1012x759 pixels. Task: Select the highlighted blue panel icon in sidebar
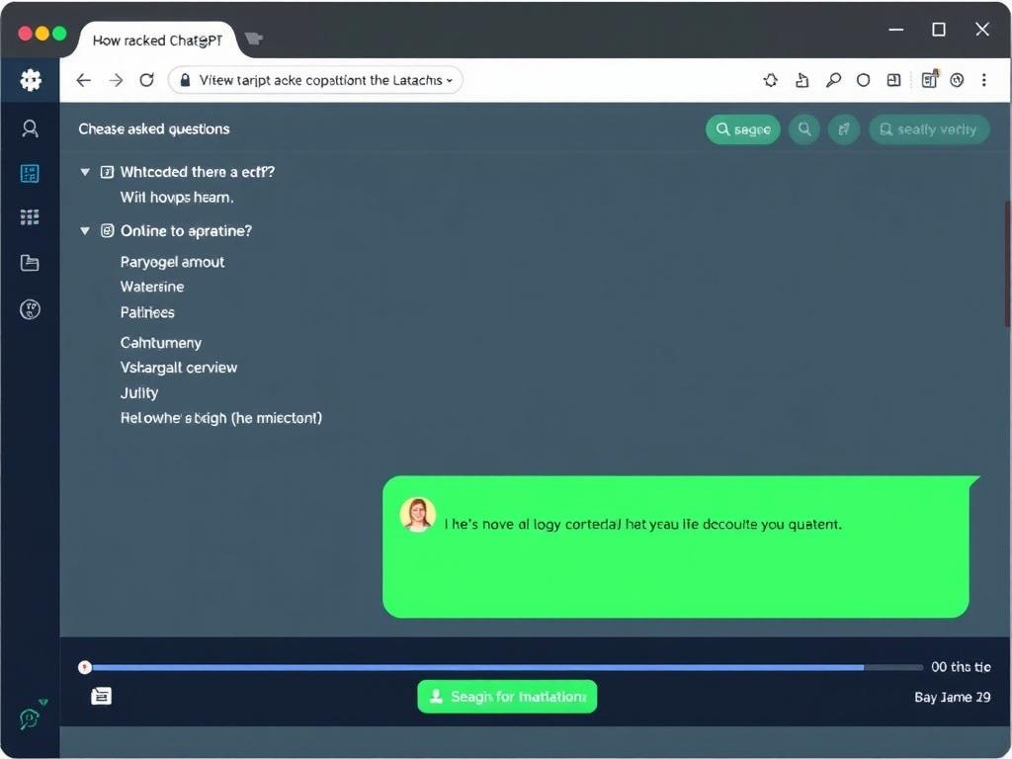(x=30, y=173)
